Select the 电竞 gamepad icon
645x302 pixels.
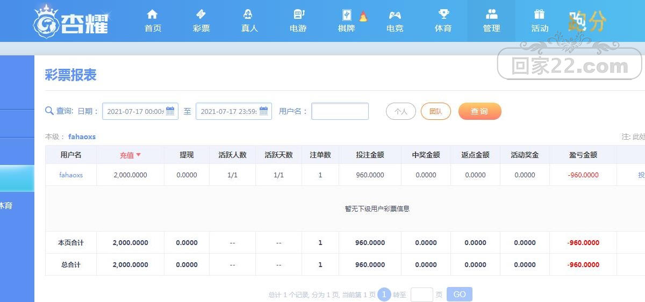(x=395, y=15)
